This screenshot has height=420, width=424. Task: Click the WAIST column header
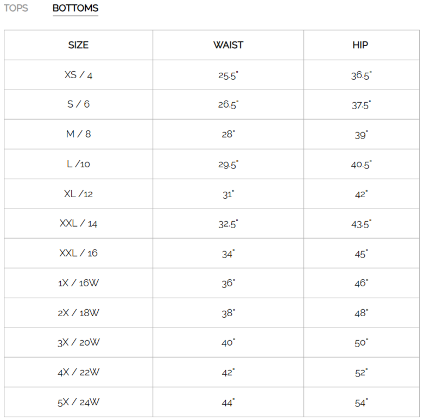pyautogui.click(x=228, y=45)
